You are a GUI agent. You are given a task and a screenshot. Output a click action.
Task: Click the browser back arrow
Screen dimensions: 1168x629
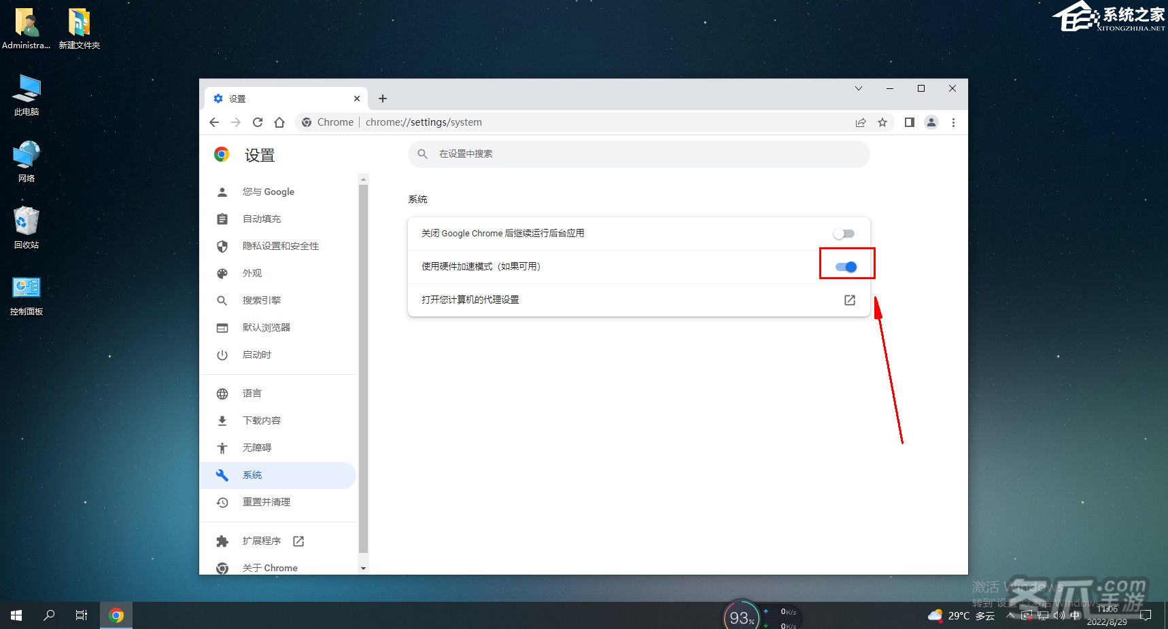coord(214,122)
